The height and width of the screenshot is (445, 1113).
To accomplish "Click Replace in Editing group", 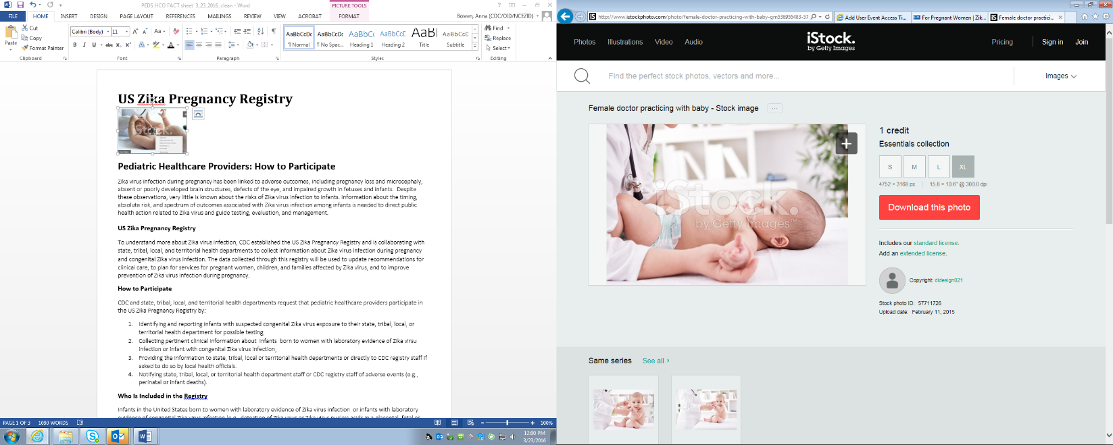I will (x=498, y=38).
